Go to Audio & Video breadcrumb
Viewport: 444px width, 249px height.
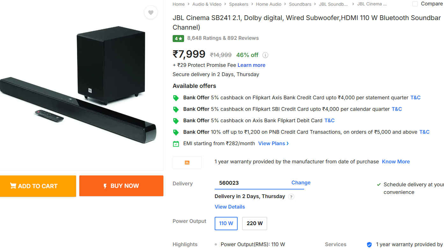207,4
